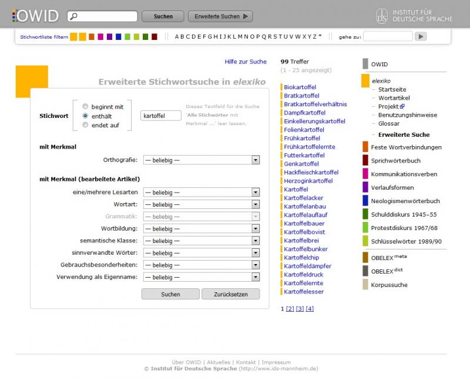Screen dimensions: 470x378
Task: Filter keyword list by the orange swatch
Action: pos(92,36)
